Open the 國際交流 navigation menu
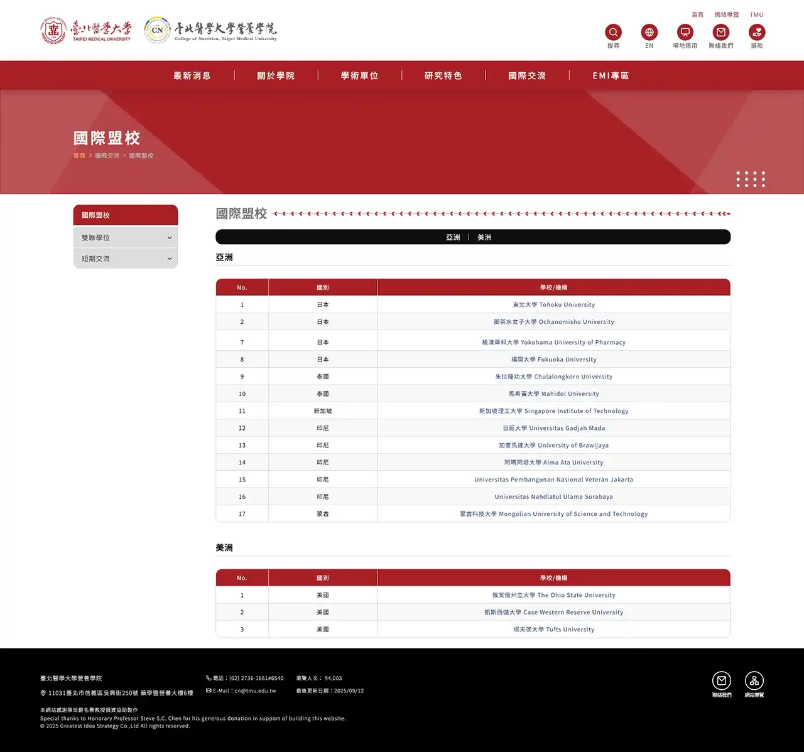This screenshot has height=752, width=804. (x=527, y=76)
